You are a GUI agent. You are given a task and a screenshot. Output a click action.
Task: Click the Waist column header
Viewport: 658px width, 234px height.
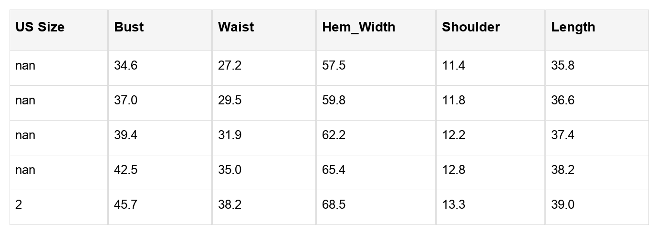click(x=236, y=27)
